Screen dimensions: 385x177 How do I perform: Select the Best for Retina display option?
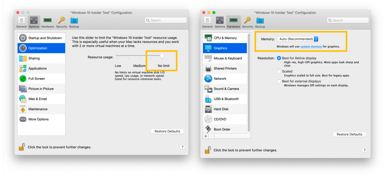click(x=279, y=58)
